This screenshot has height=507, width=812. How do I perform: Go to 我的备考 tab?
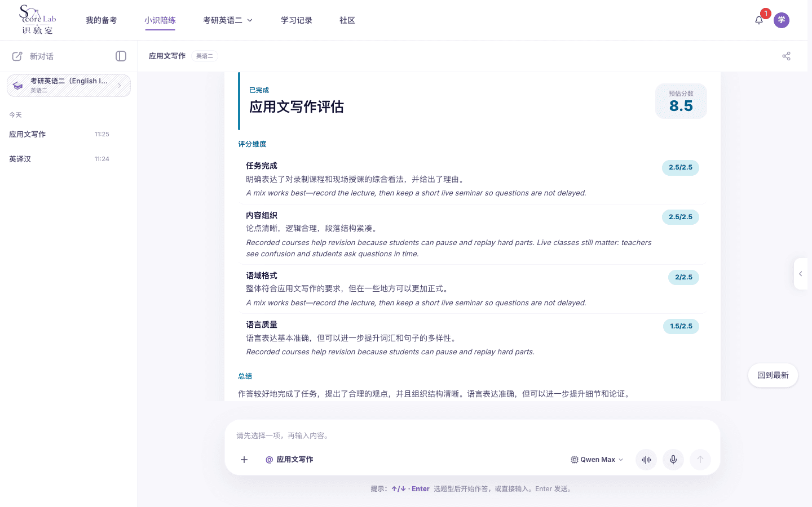point(101,20)
